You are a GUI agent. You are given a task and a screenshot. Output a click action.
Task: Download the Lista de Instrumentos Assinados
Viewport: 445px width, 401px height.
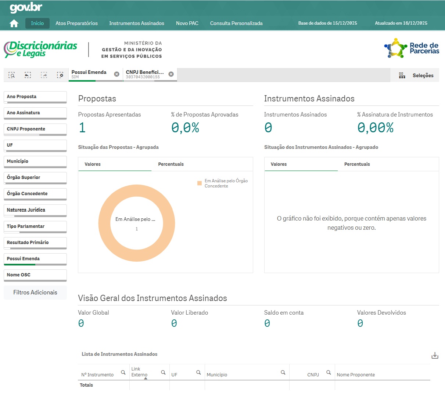tap(435, 355)
